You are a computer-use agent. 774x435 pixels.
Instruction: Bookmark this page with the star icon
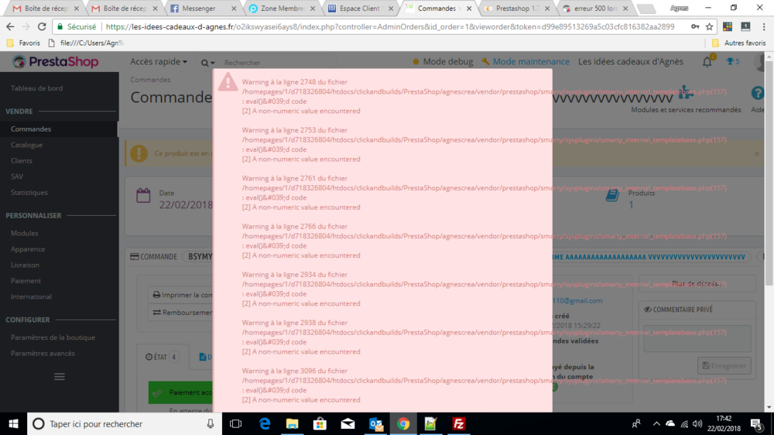coord(709,26)
